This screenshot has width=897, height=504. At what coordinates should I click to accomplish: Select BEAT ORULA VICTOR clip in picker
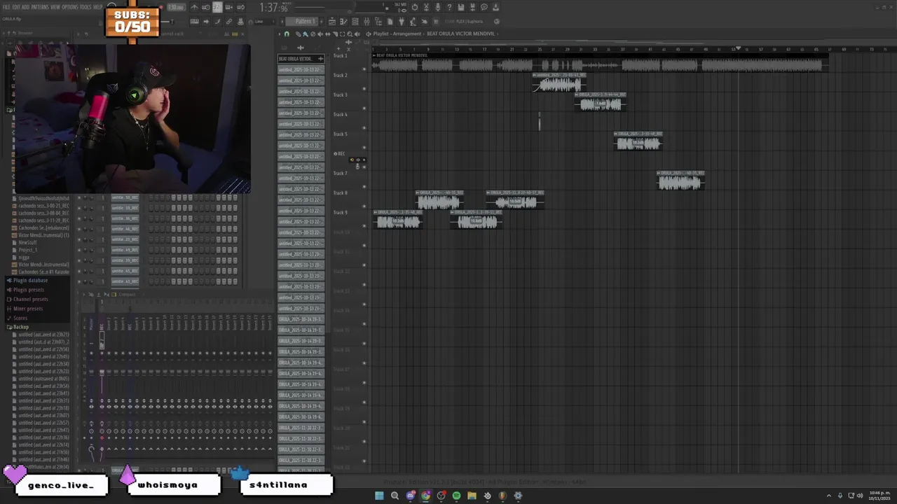pos(301,59)
